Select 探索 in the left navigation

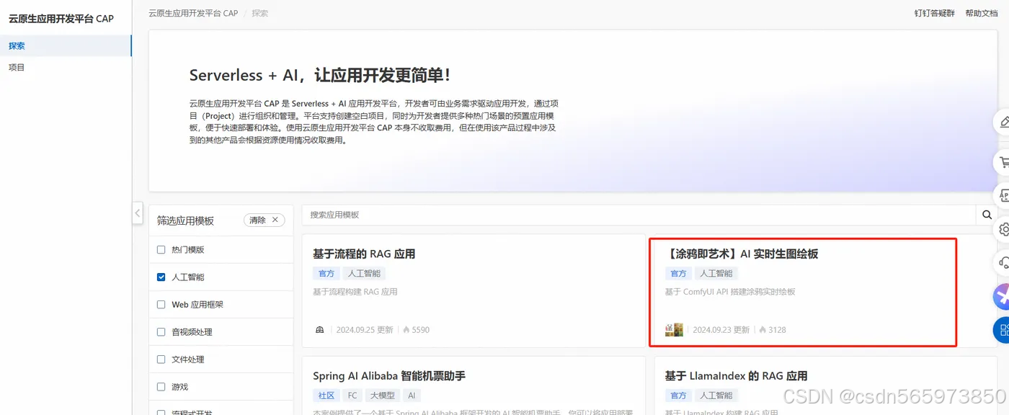coord(66,45)
